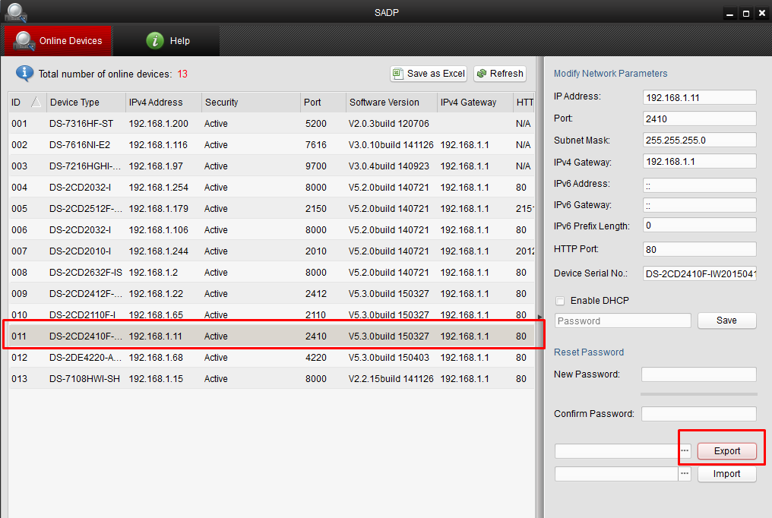This screenshot has height=518, width=772.
Task: Click the SADP logo icon in title bar
Action: tap(16, 12)
